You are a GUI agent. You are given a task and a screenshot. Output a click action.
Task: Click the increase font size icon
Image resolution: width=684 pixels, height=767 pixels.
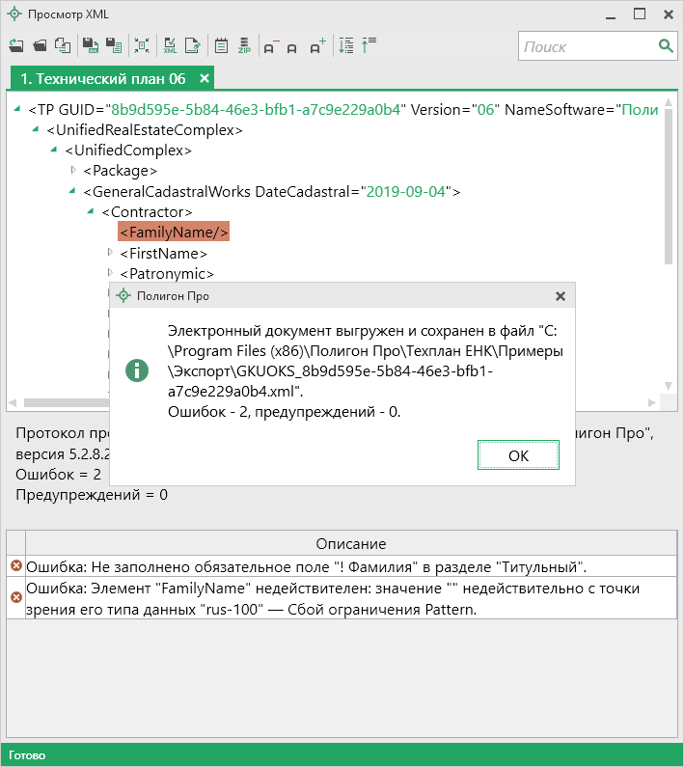(x=318, y=45)
